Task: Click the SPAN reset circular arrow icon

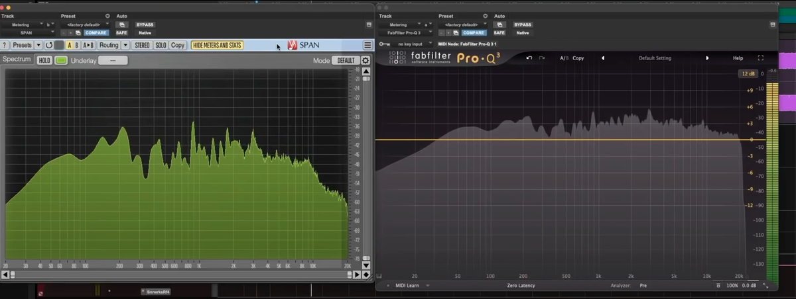Action: point(48,45)
